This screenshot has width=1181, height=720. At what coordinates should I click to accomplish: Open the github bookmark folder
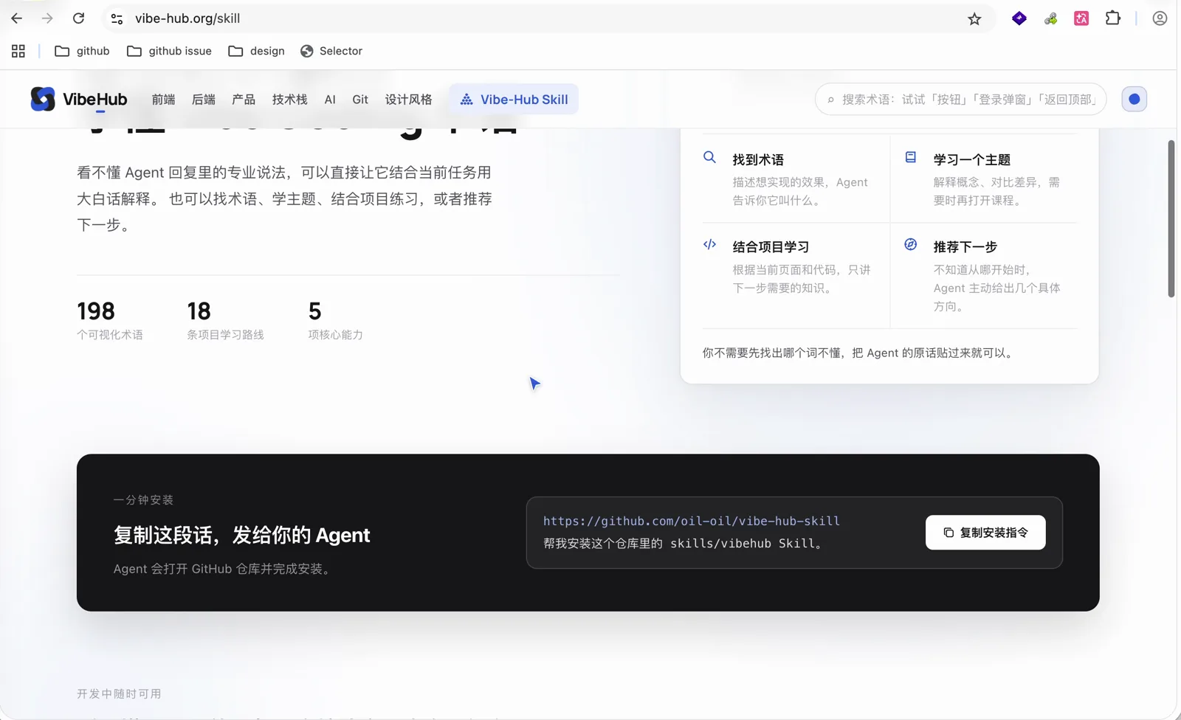(82, 51)
